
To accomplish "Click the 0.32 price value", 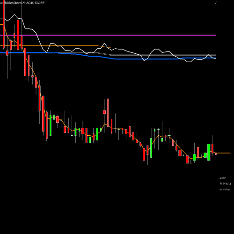I will point(222,178).
